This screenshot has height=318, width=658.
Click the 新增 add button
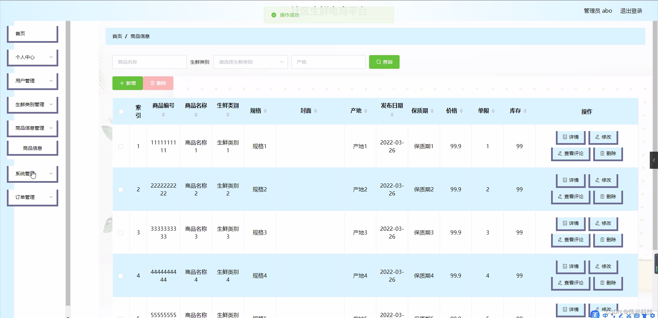pos(127,83)
